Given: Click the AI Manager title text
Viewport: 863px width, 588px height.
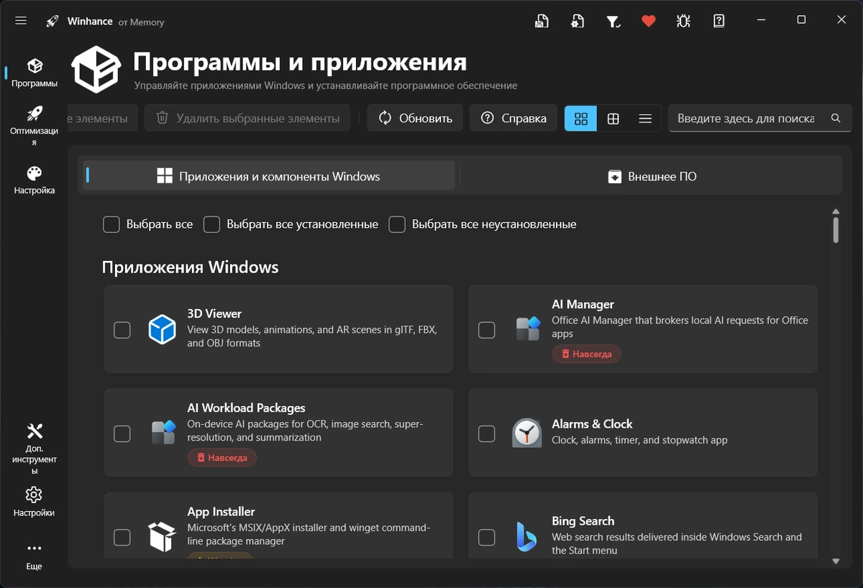Looking at the screenshot, I should [x=583, y=305].
